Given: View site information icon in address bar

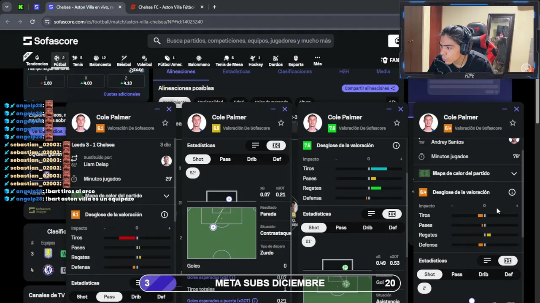Looking at the screenshot, I should [46, 21].
